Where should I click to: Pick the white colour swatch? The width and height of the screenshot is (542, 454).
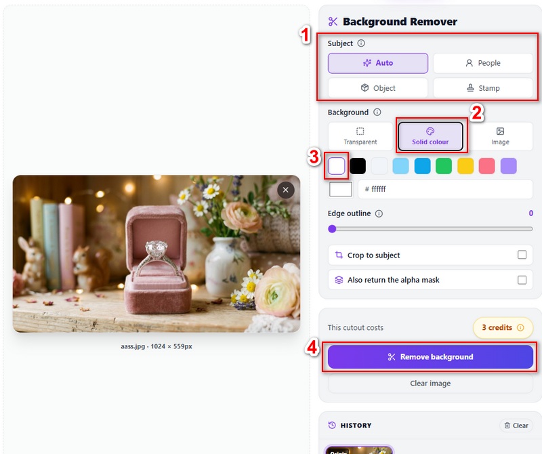(x=336, y=166)
